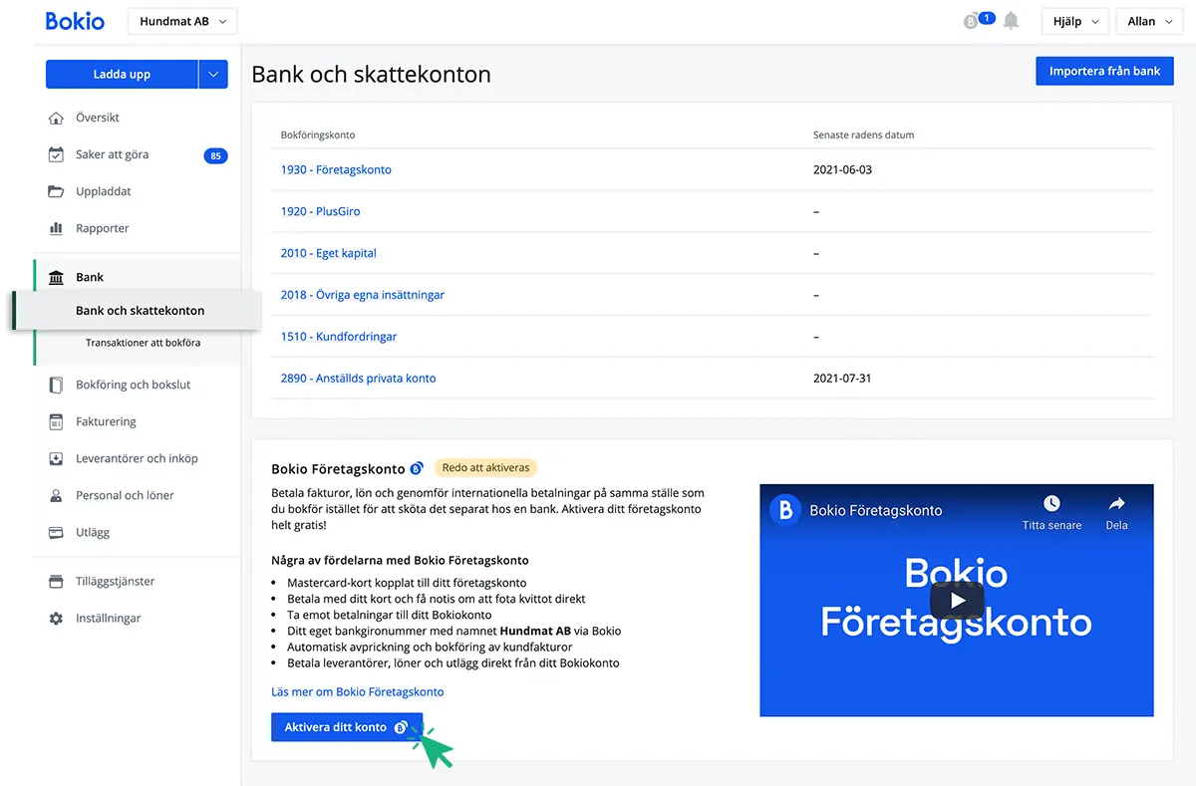The height and width of the screenshot is (786, 1196).
Task: Open account 1920 - PlusGiro
Action: [x=320, y=211]
